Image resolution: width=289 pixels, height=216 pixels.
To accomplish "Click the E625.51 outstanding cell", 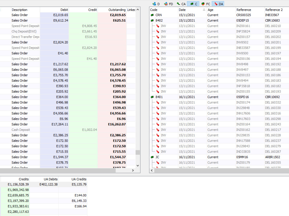I will click(112, 20).
